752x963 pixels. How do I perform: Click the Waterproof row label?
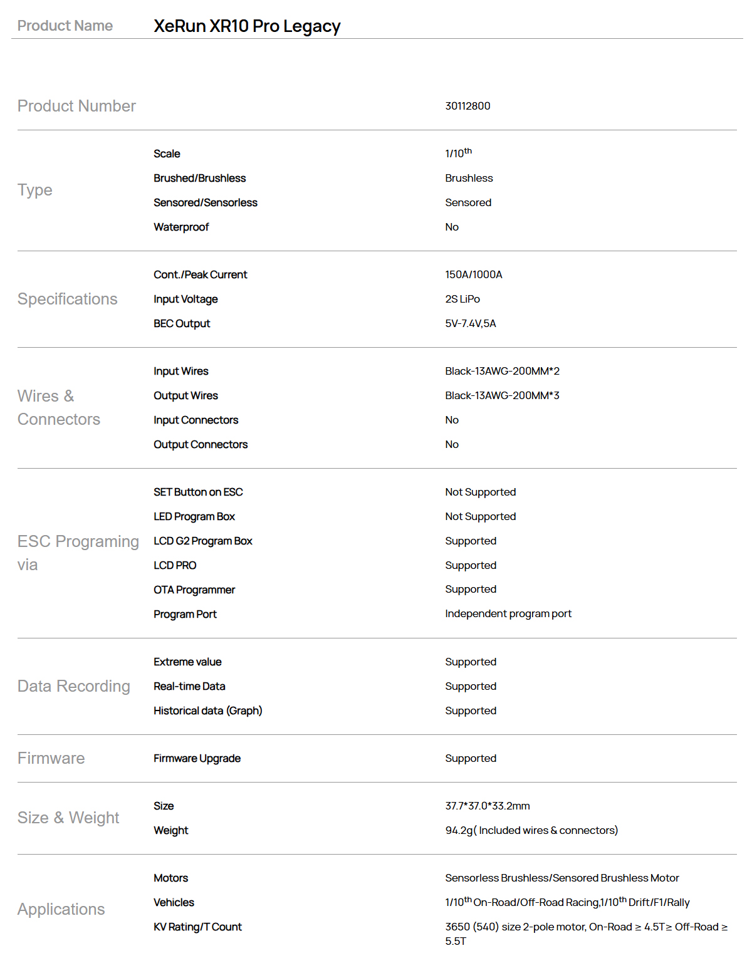[181, 227]
